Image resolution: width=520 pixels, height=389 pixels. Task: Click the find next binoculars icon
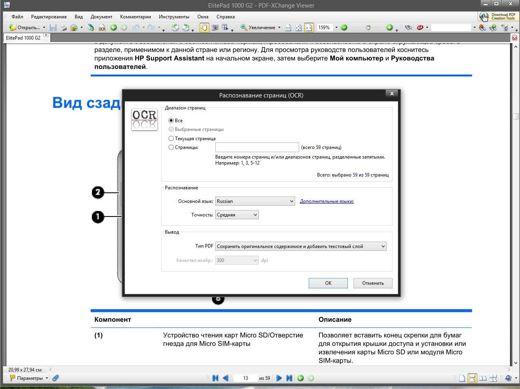click(x=493, y=28)
